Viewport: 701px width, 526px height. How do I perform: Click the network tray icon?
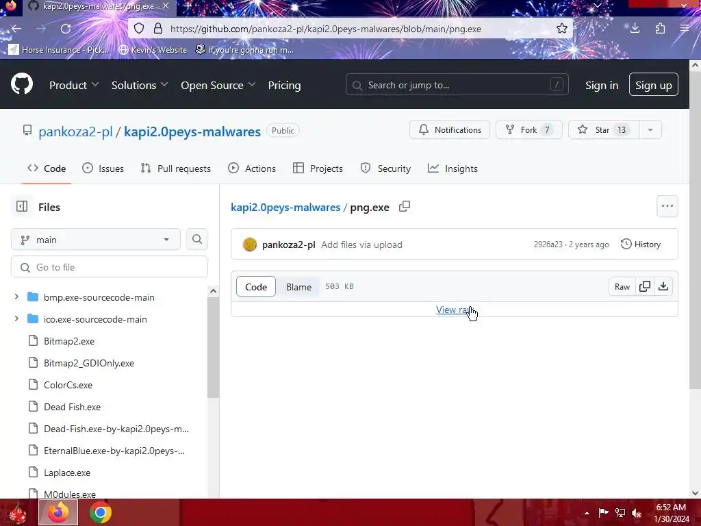[x=620, y=512]
